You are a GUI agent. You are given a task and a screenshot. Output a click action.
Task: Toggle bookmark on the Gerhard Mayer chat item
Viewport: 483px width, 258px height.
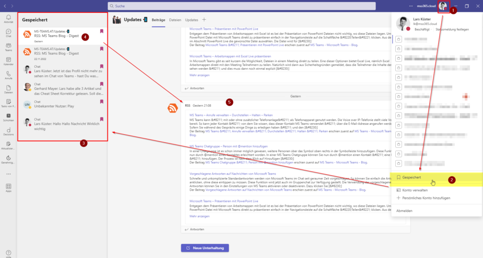coord(102,84)
